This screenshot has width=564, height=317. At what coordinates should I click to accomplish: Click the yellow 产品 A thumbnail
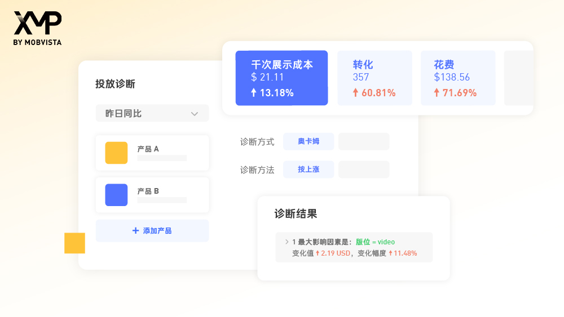(x=116, y=153)
